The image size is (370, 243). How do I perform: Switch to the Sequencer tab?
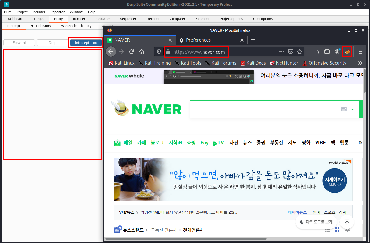point(128,19)
